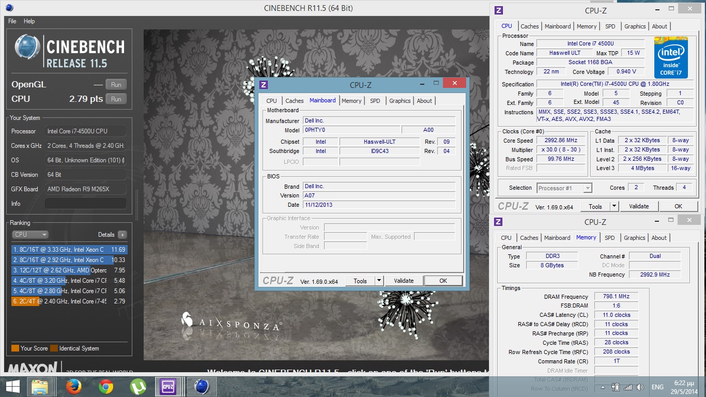
Task: Click the Details arrow button in Ranking
Action: tap(122, 235)
